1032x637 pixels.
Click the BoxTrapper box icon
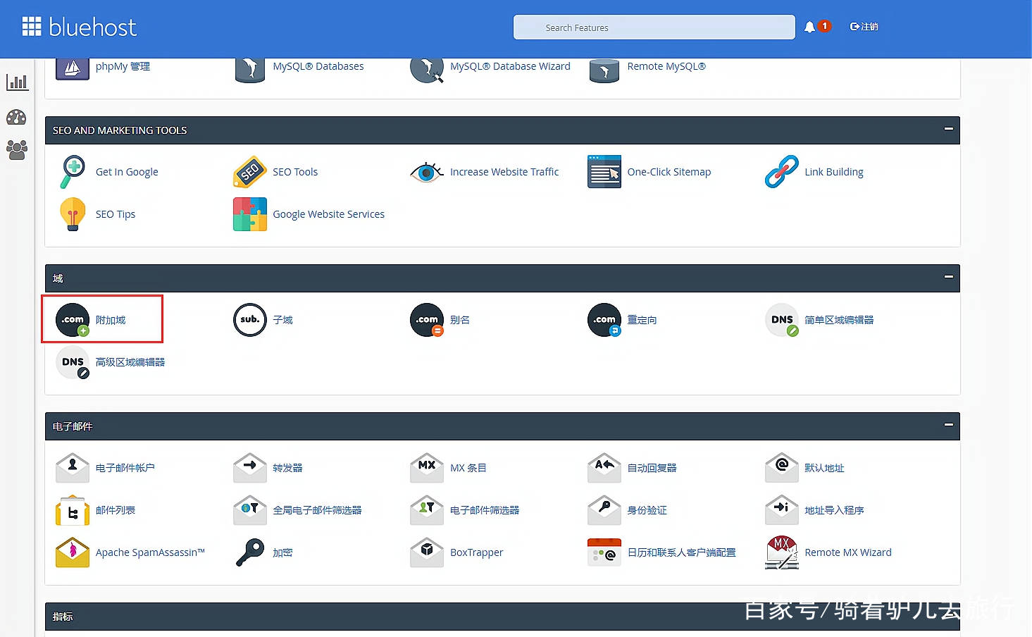pyautogui.click(x=427, y=552)
